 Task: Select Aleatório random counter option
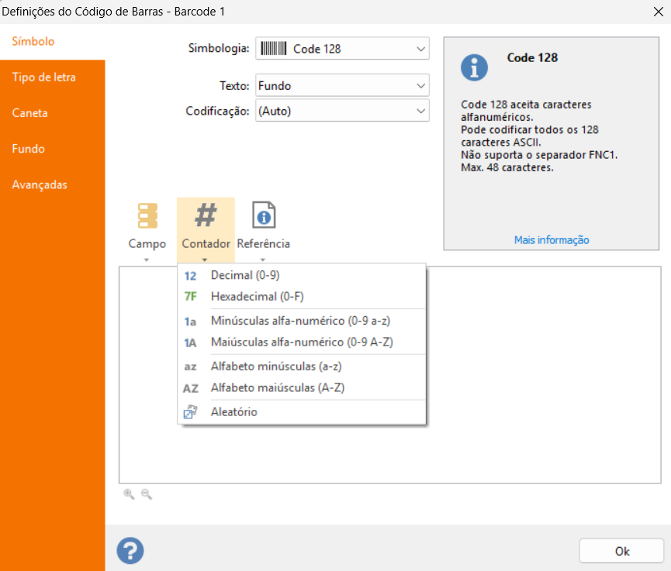point(233,412)
